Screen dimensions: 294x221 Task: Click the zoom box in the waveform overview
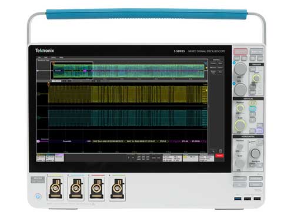(x=72, y=70)
